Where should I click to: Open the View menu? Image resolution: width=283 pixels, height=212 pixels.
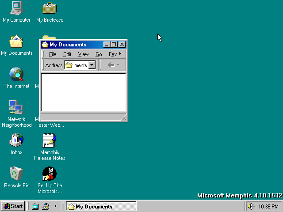(84, 54)
